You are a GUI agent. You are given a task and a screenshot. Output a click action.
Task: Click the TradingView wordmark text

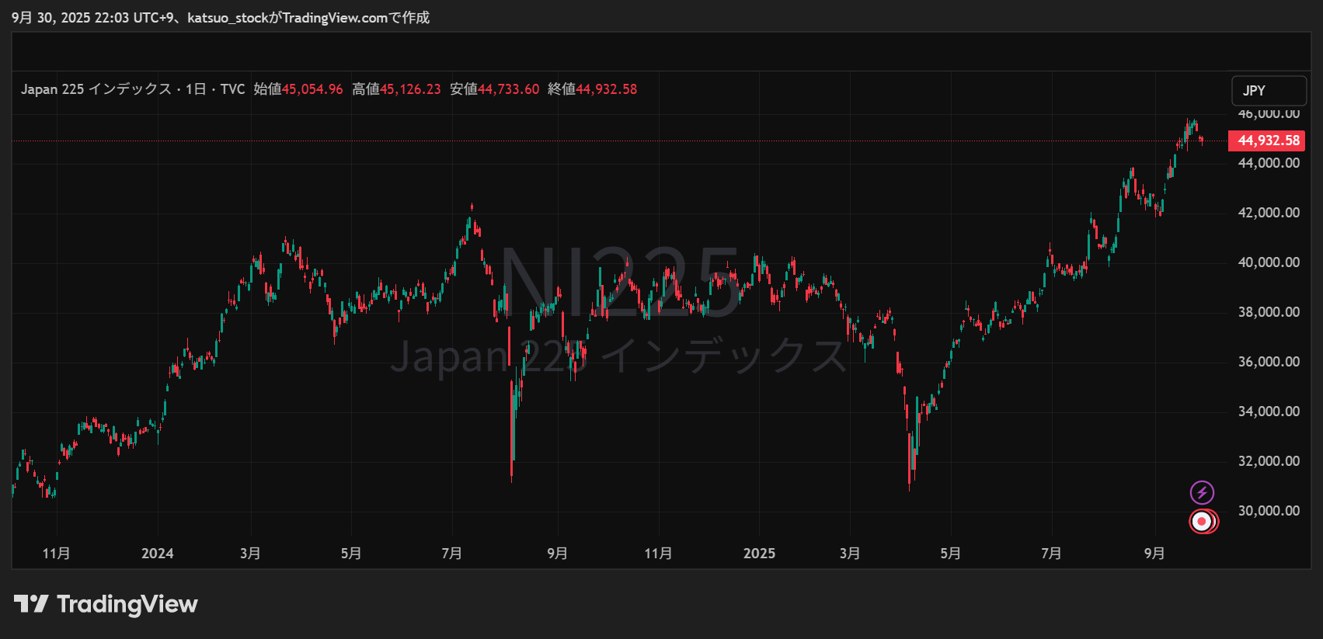click(127, 604)
